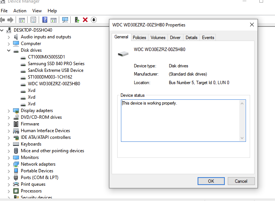The height and width of the screenshot is (201, 275).
Task: Click the Keyboards category icon
Action: click(x=16, y=144)
